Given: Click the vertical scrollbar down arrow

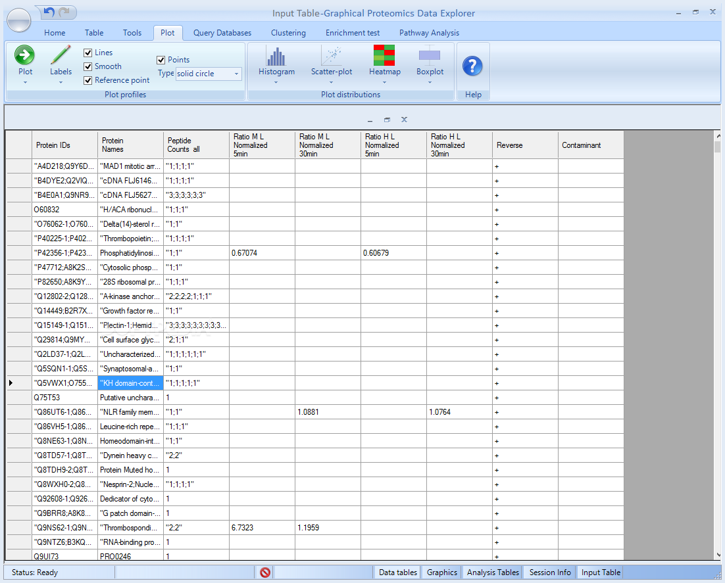Looking at the screenshot, I should point(718,555).
